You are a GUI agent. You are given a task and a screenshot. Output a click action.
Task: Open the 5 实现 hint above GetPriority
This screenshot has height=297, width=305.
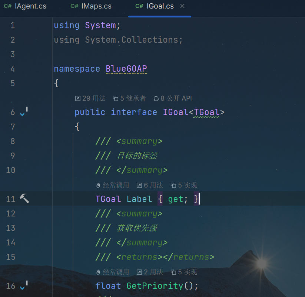[x=184, y=272]
